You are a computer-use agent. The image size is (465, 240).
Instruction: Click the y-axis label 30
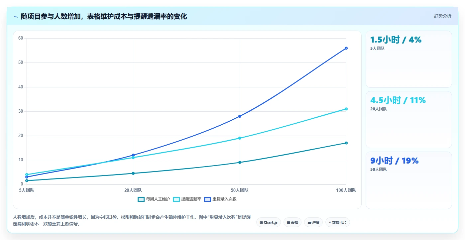point(21,111)
